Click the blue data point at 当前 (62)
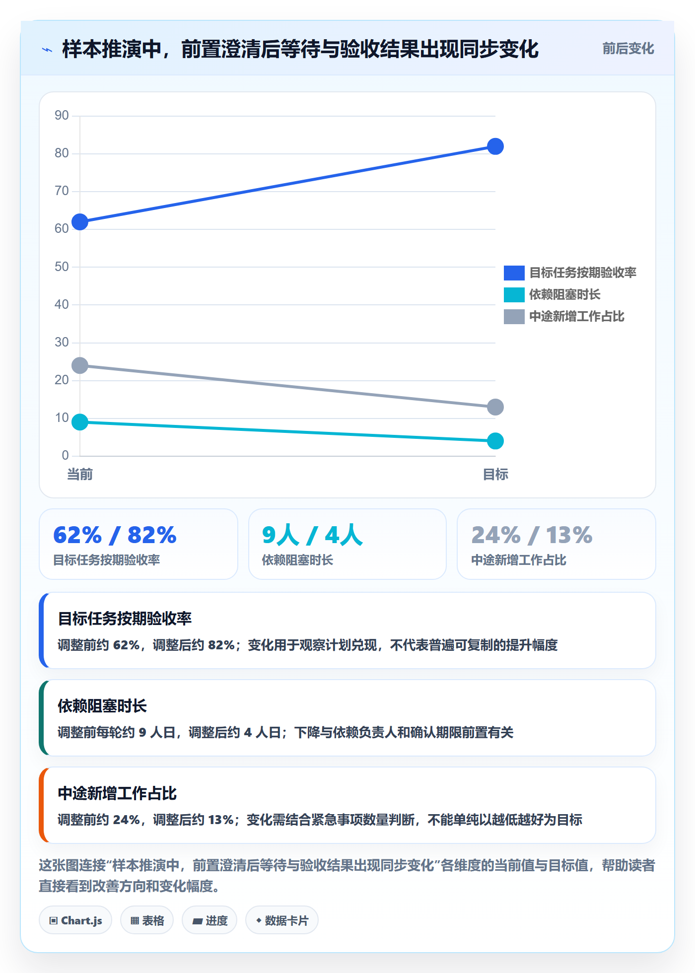This screenshot has height=973, width=695. pos(80,222)
